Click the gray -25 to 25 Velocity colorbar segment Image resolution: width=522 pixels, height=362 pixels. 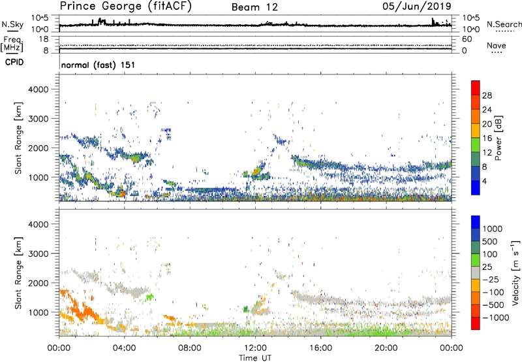coord(476,273)
